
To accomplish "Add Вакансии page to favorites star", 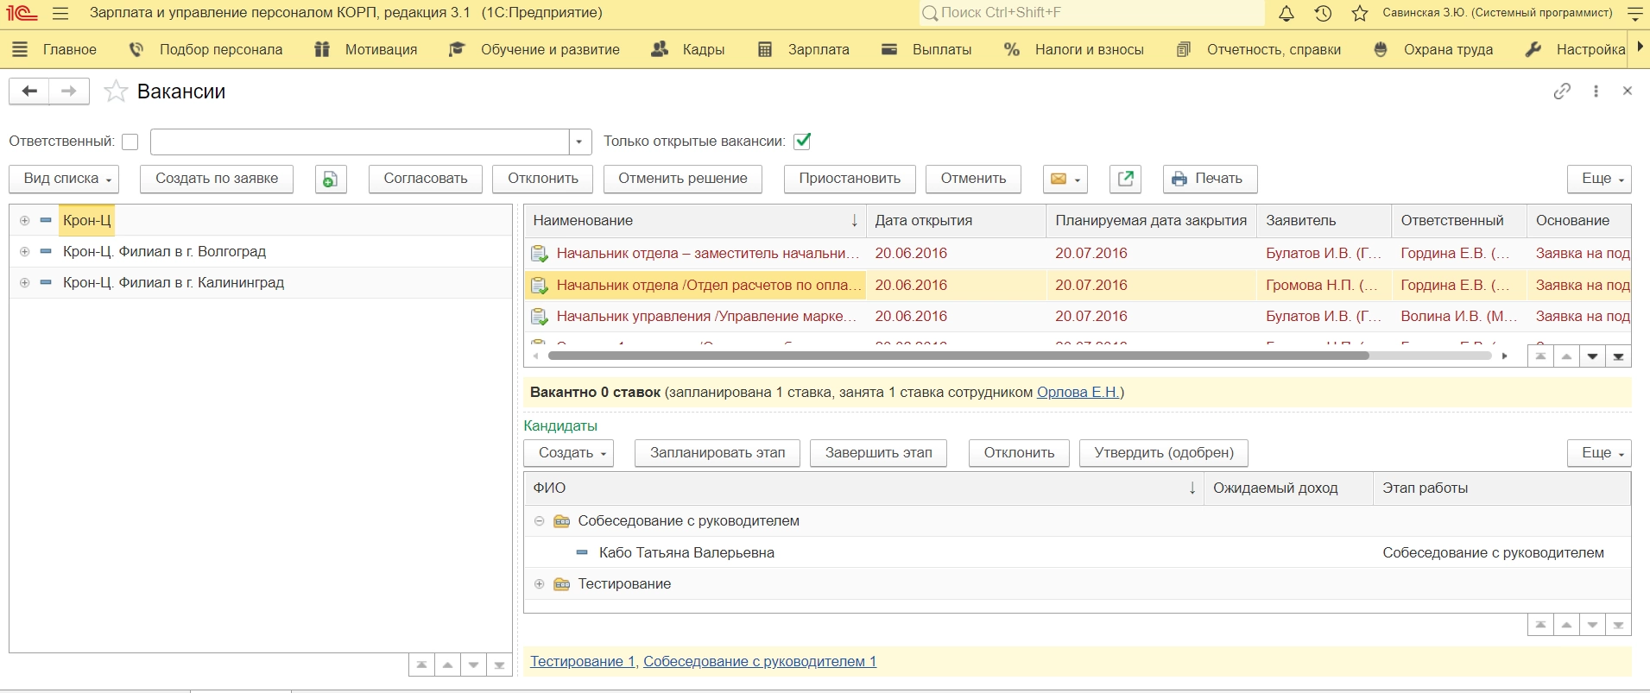I will [x=116, y=91].
